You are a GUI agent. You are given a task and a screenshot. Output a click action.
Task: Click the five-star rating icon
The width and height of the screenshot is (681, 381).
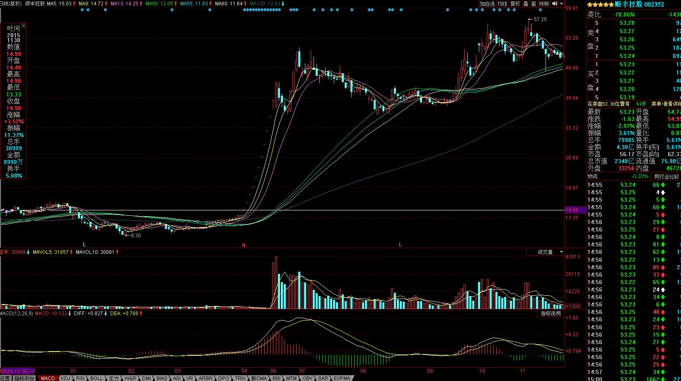600,5
